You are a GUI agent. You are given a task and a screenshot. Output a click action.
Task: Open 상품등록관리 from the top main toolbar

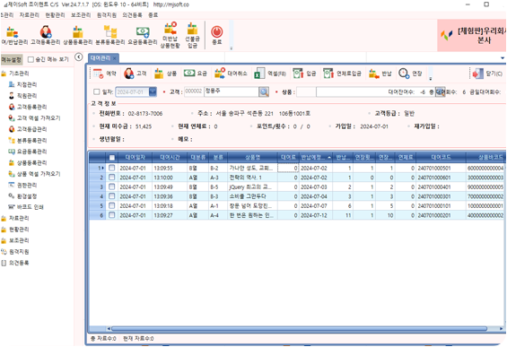point(77,35)
